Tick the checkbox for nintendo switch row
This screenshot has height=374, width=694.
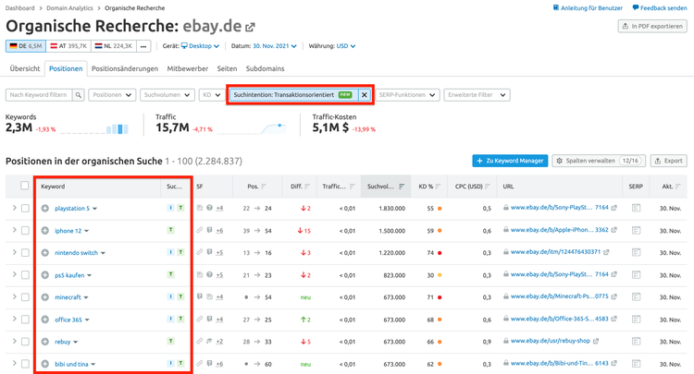click(25, 253)
